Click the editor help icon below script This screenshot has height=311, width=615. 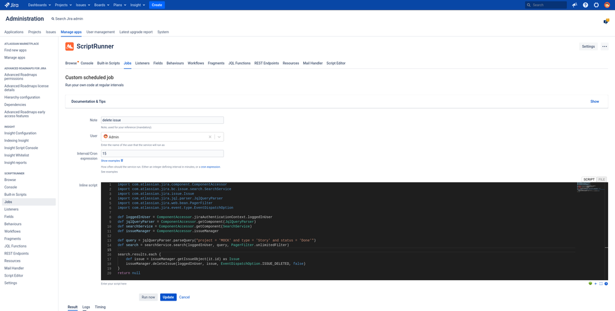point(606,283)
